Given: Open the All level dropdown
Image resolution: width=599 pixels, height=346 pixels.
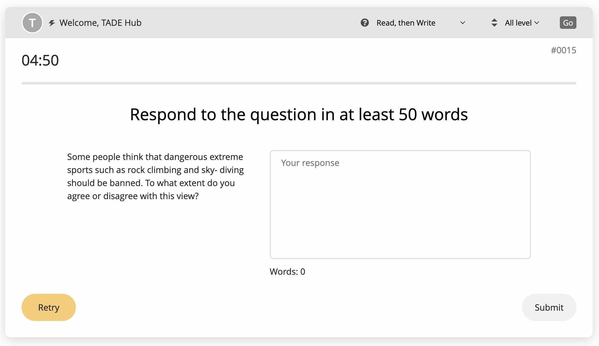Looking at the screenshot, I should pyautogui.click(x=522, y=23).
